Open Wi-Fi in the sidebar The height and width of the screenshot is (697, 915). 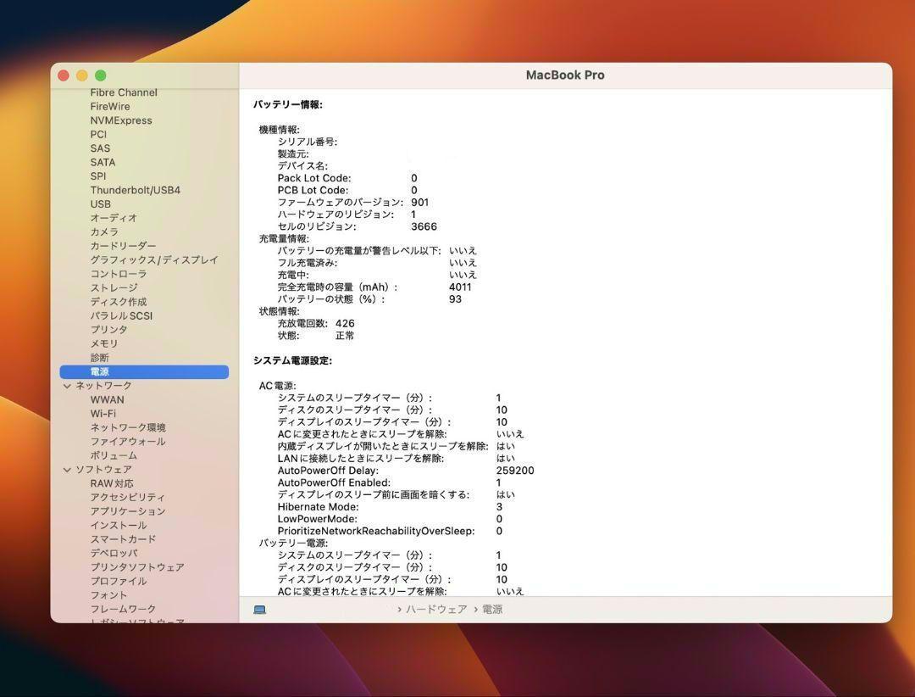[103, 414]
